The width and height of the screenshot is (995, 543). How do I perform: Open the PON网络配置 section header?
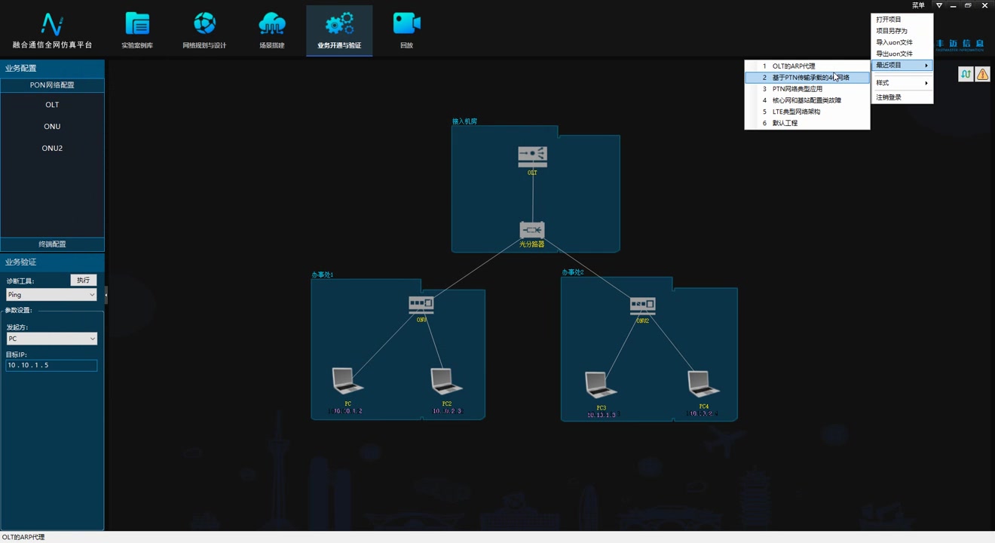tap(52, 85)
